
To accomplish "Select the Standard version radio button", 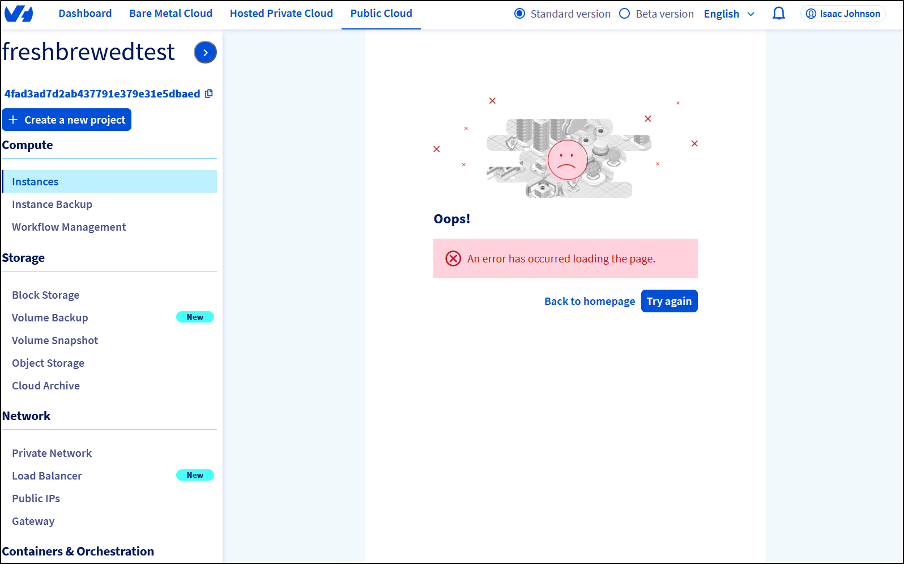I will 519,14.
